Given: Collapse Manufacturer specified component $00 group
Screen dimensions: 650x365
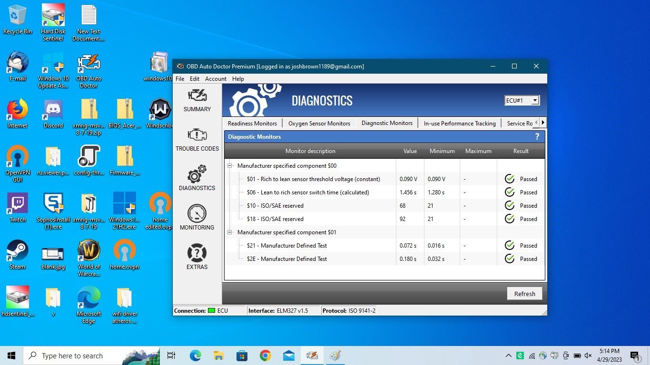Looking at the screenshot, I should 230,166.
